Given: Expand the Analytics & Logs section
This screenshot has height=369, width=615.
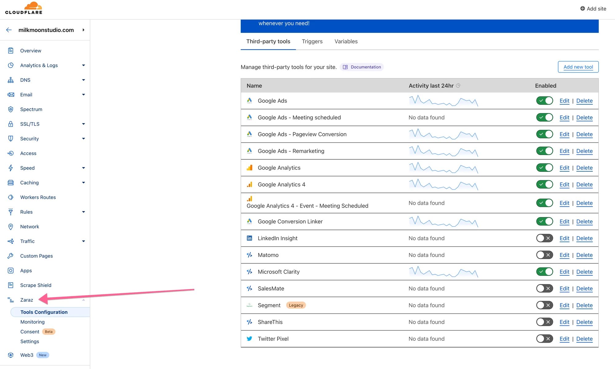Looking at the screenshot, I should click(x=83, y=65).
